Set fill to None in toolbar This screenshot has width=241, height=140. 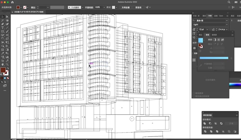[8, 78]
